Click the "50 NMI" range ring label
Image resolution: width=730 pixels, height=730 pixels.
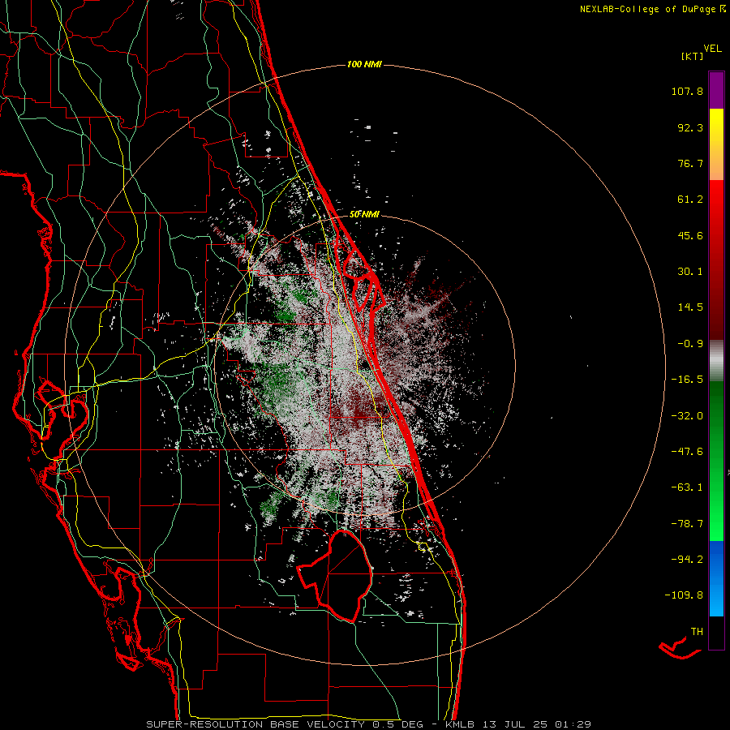364,214
